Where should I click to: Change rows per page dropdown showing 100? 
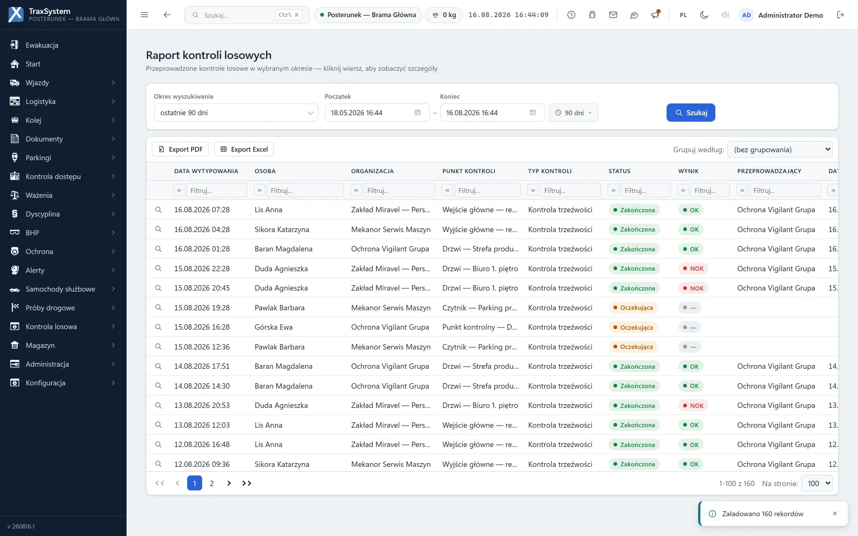point(817,483)
